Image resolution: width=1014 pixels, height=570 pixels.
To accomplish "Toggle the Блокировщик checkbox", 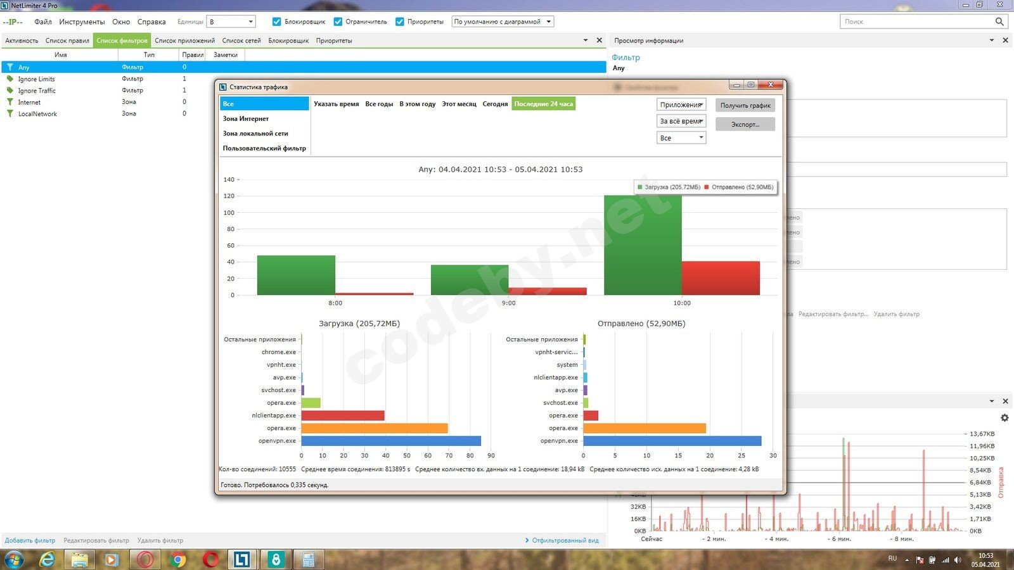I will click(x=276, y=22).
